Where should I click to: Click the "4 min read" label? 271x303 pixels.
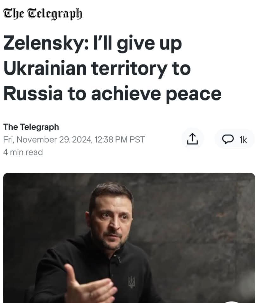pyautogui.click(x=23, y=152)
